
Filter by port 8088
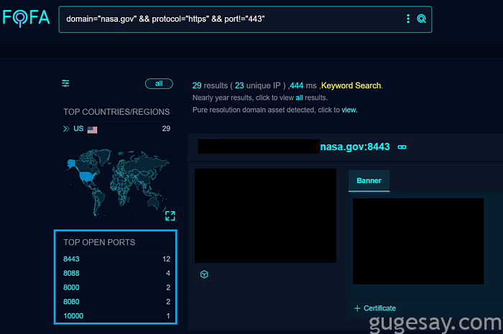[x=71, y=273]
